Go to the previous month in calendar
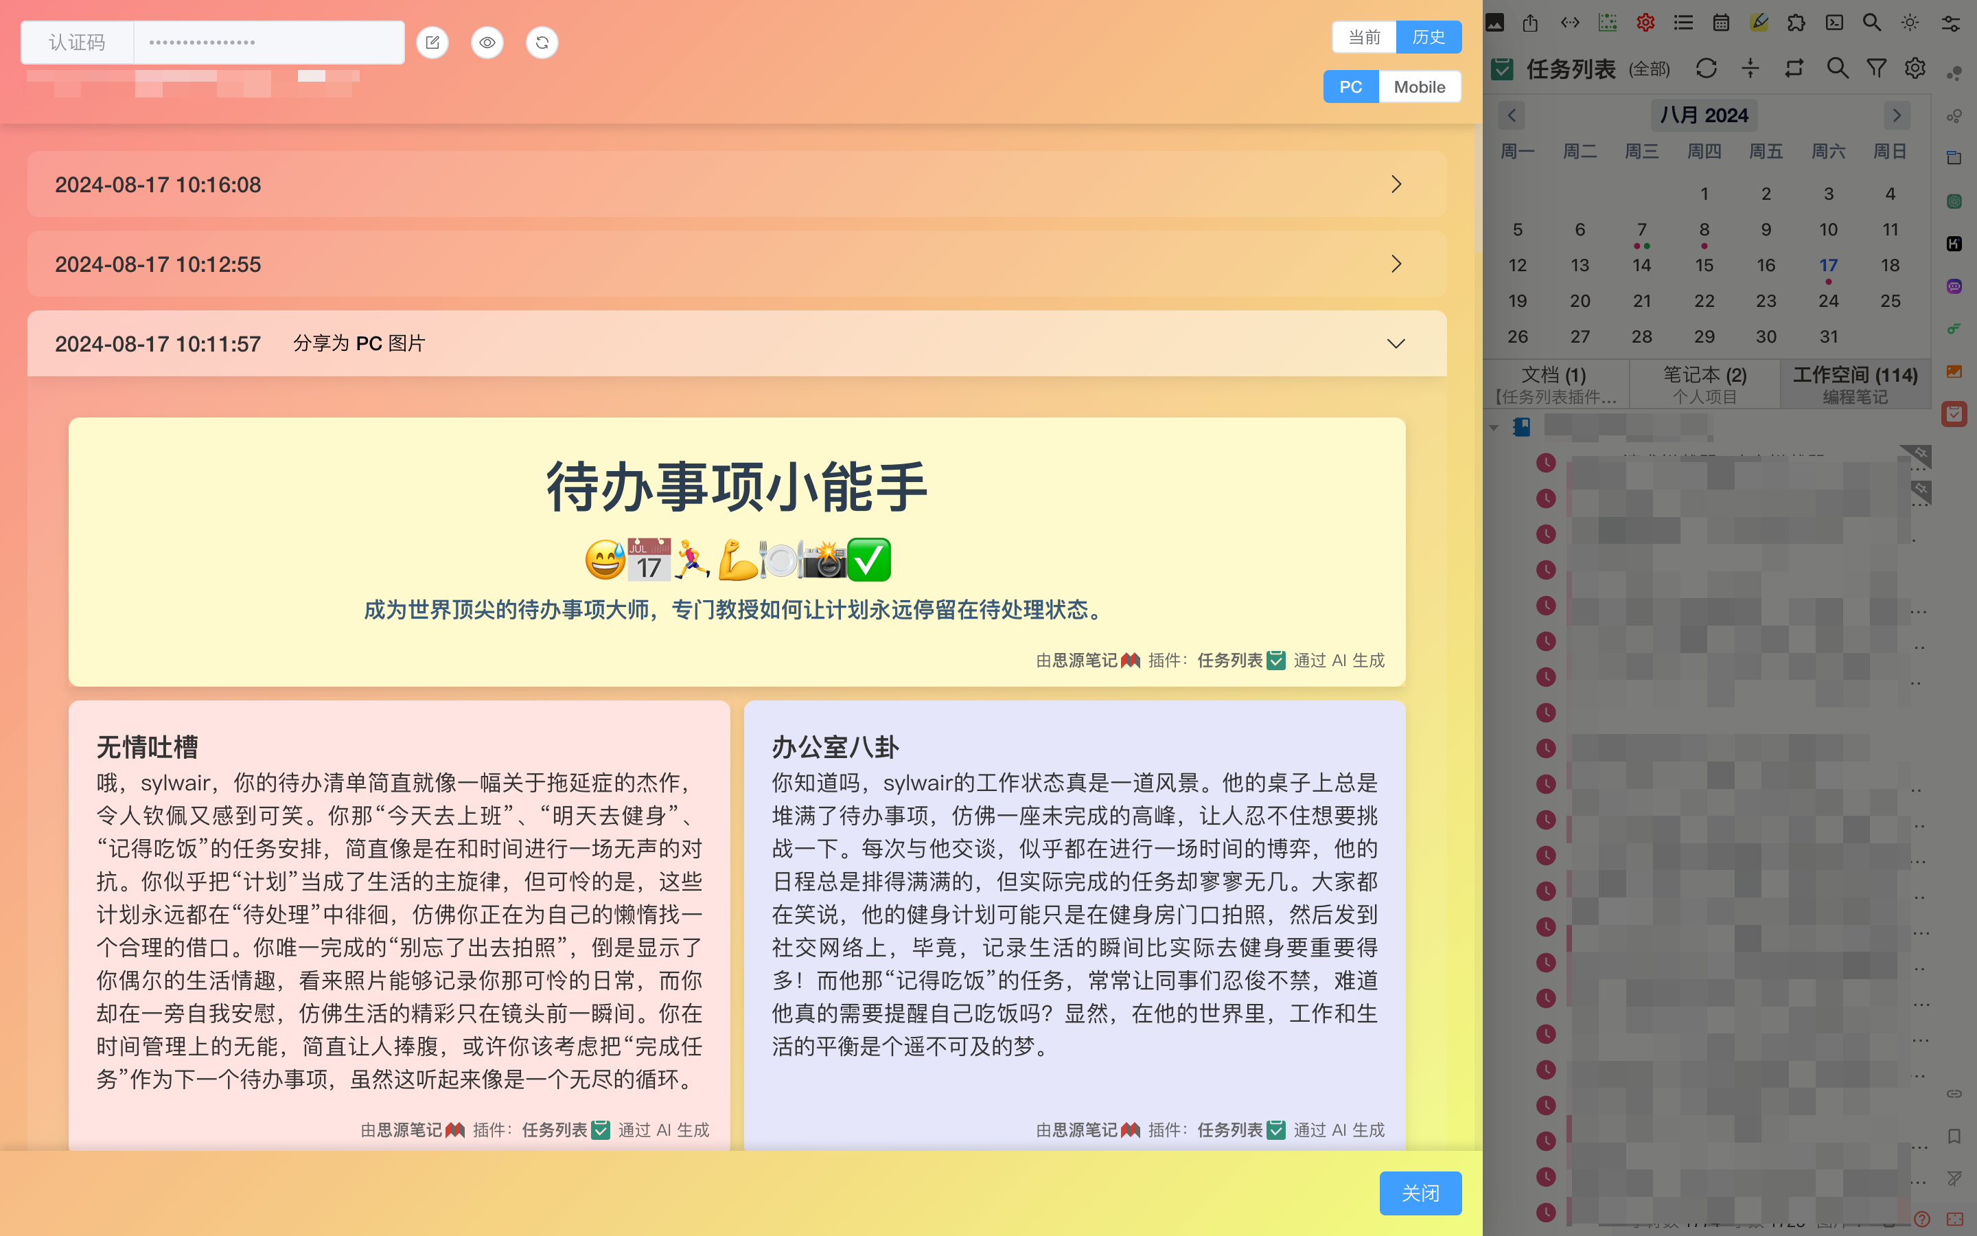 [x=1512, y=115]
